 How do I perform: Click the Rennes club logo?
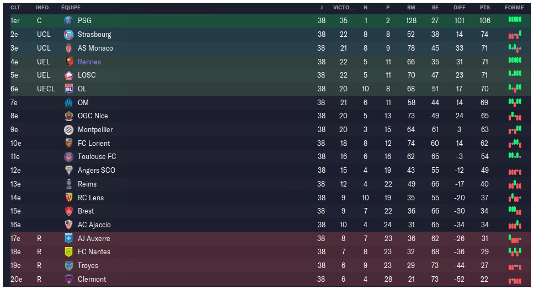point(68,62)
